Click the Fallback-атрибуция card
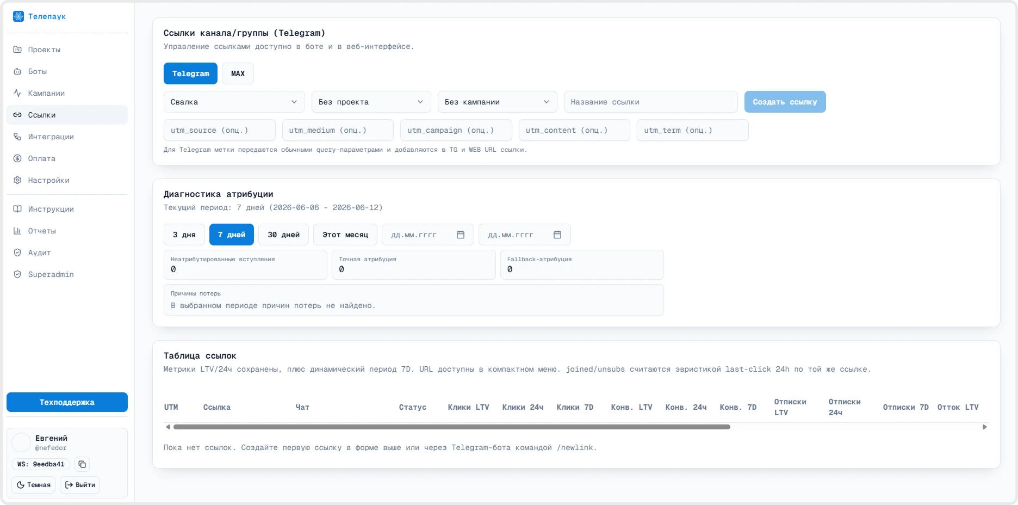Viewport: 1018px width, 505px height. pos(582,264)
